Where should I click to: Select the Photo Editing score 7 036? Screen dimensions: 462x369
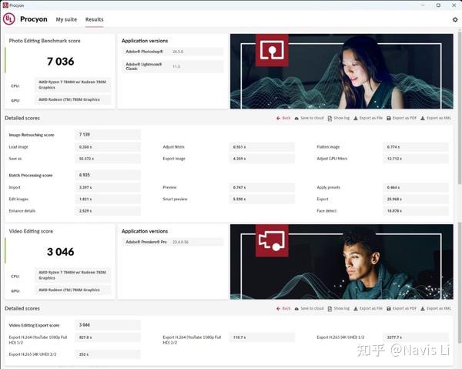pyautogui.click(x=60, y=62)
